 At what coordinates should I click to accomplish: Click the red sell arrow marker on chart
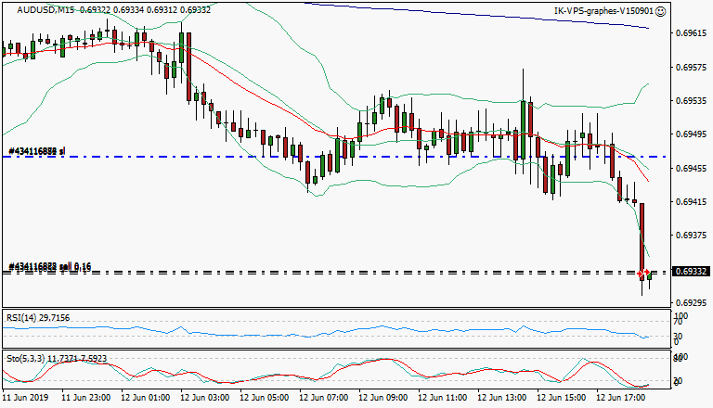tap(643, 273)
